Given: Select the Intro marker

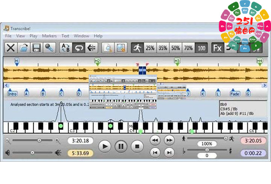Looking at the screenshot, I should point(12,93).
